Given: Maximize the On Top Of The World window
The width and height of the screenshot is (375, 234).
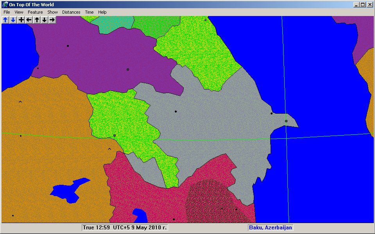Looking at the screenshot, I should (x=363, y=5).
